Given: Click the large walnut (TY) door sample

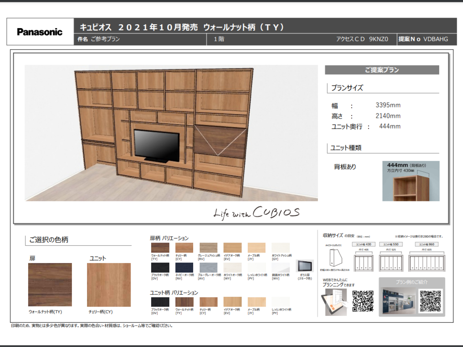Looking at the screenshot, I should click(50, 284).
